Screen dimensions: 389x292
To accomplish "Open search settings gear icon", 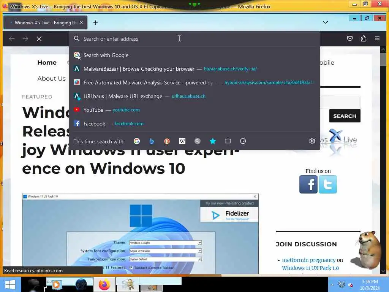I will click(312, 141).
